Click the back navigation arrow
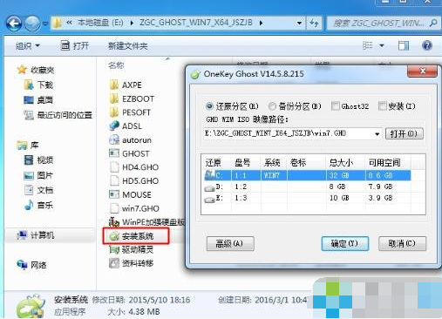442x319 pixels. tap(14, 24)
